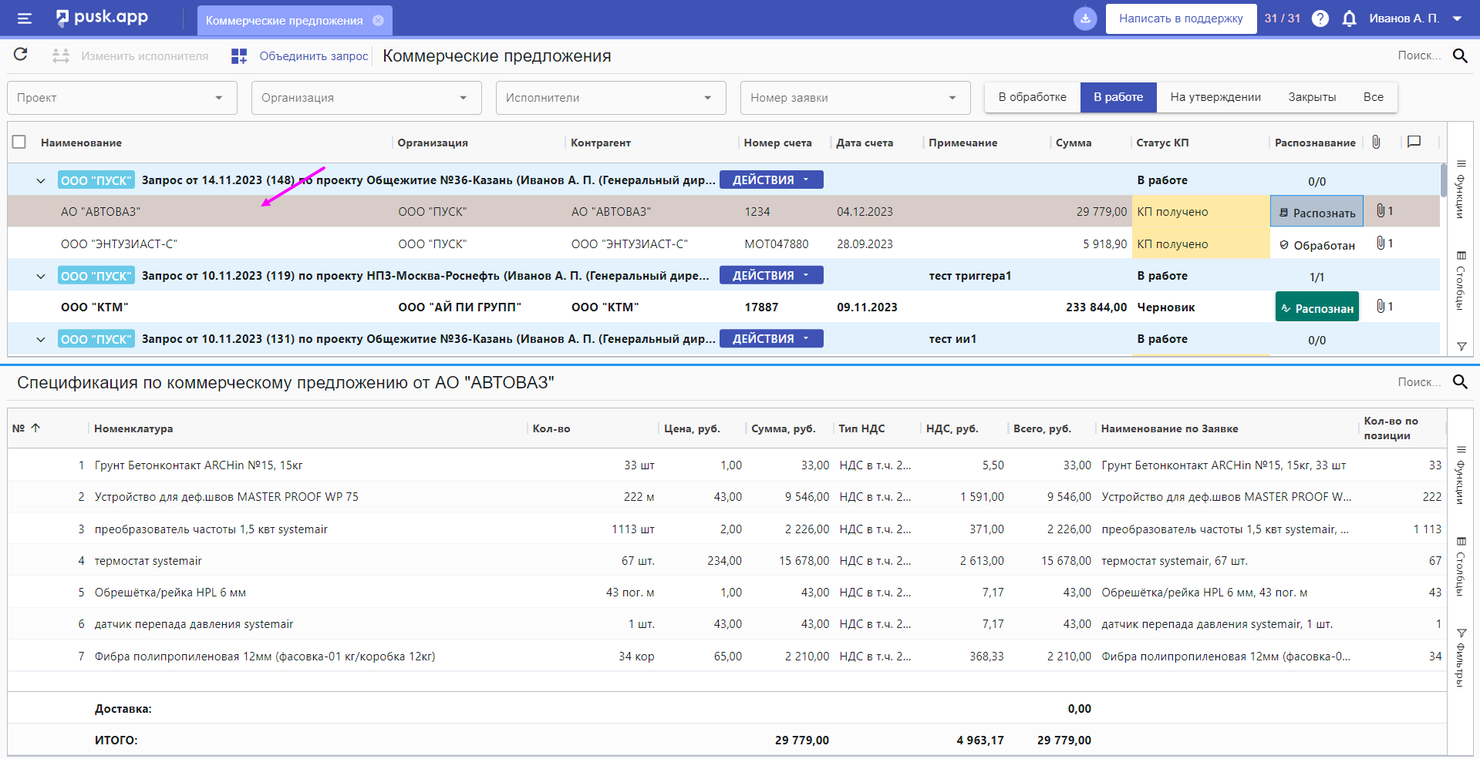This screenshot has height=759, width=1480.
Task: Click КП получено status for АО "АВТОВАЗ"
Action: [1202, 211]
